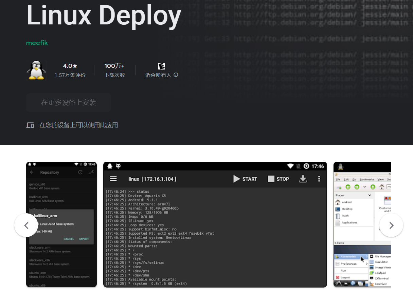Open the View menu in the file manager
The width and height of the screenshot is (413, 295).
pyautogui.click(x=380, y=179)
